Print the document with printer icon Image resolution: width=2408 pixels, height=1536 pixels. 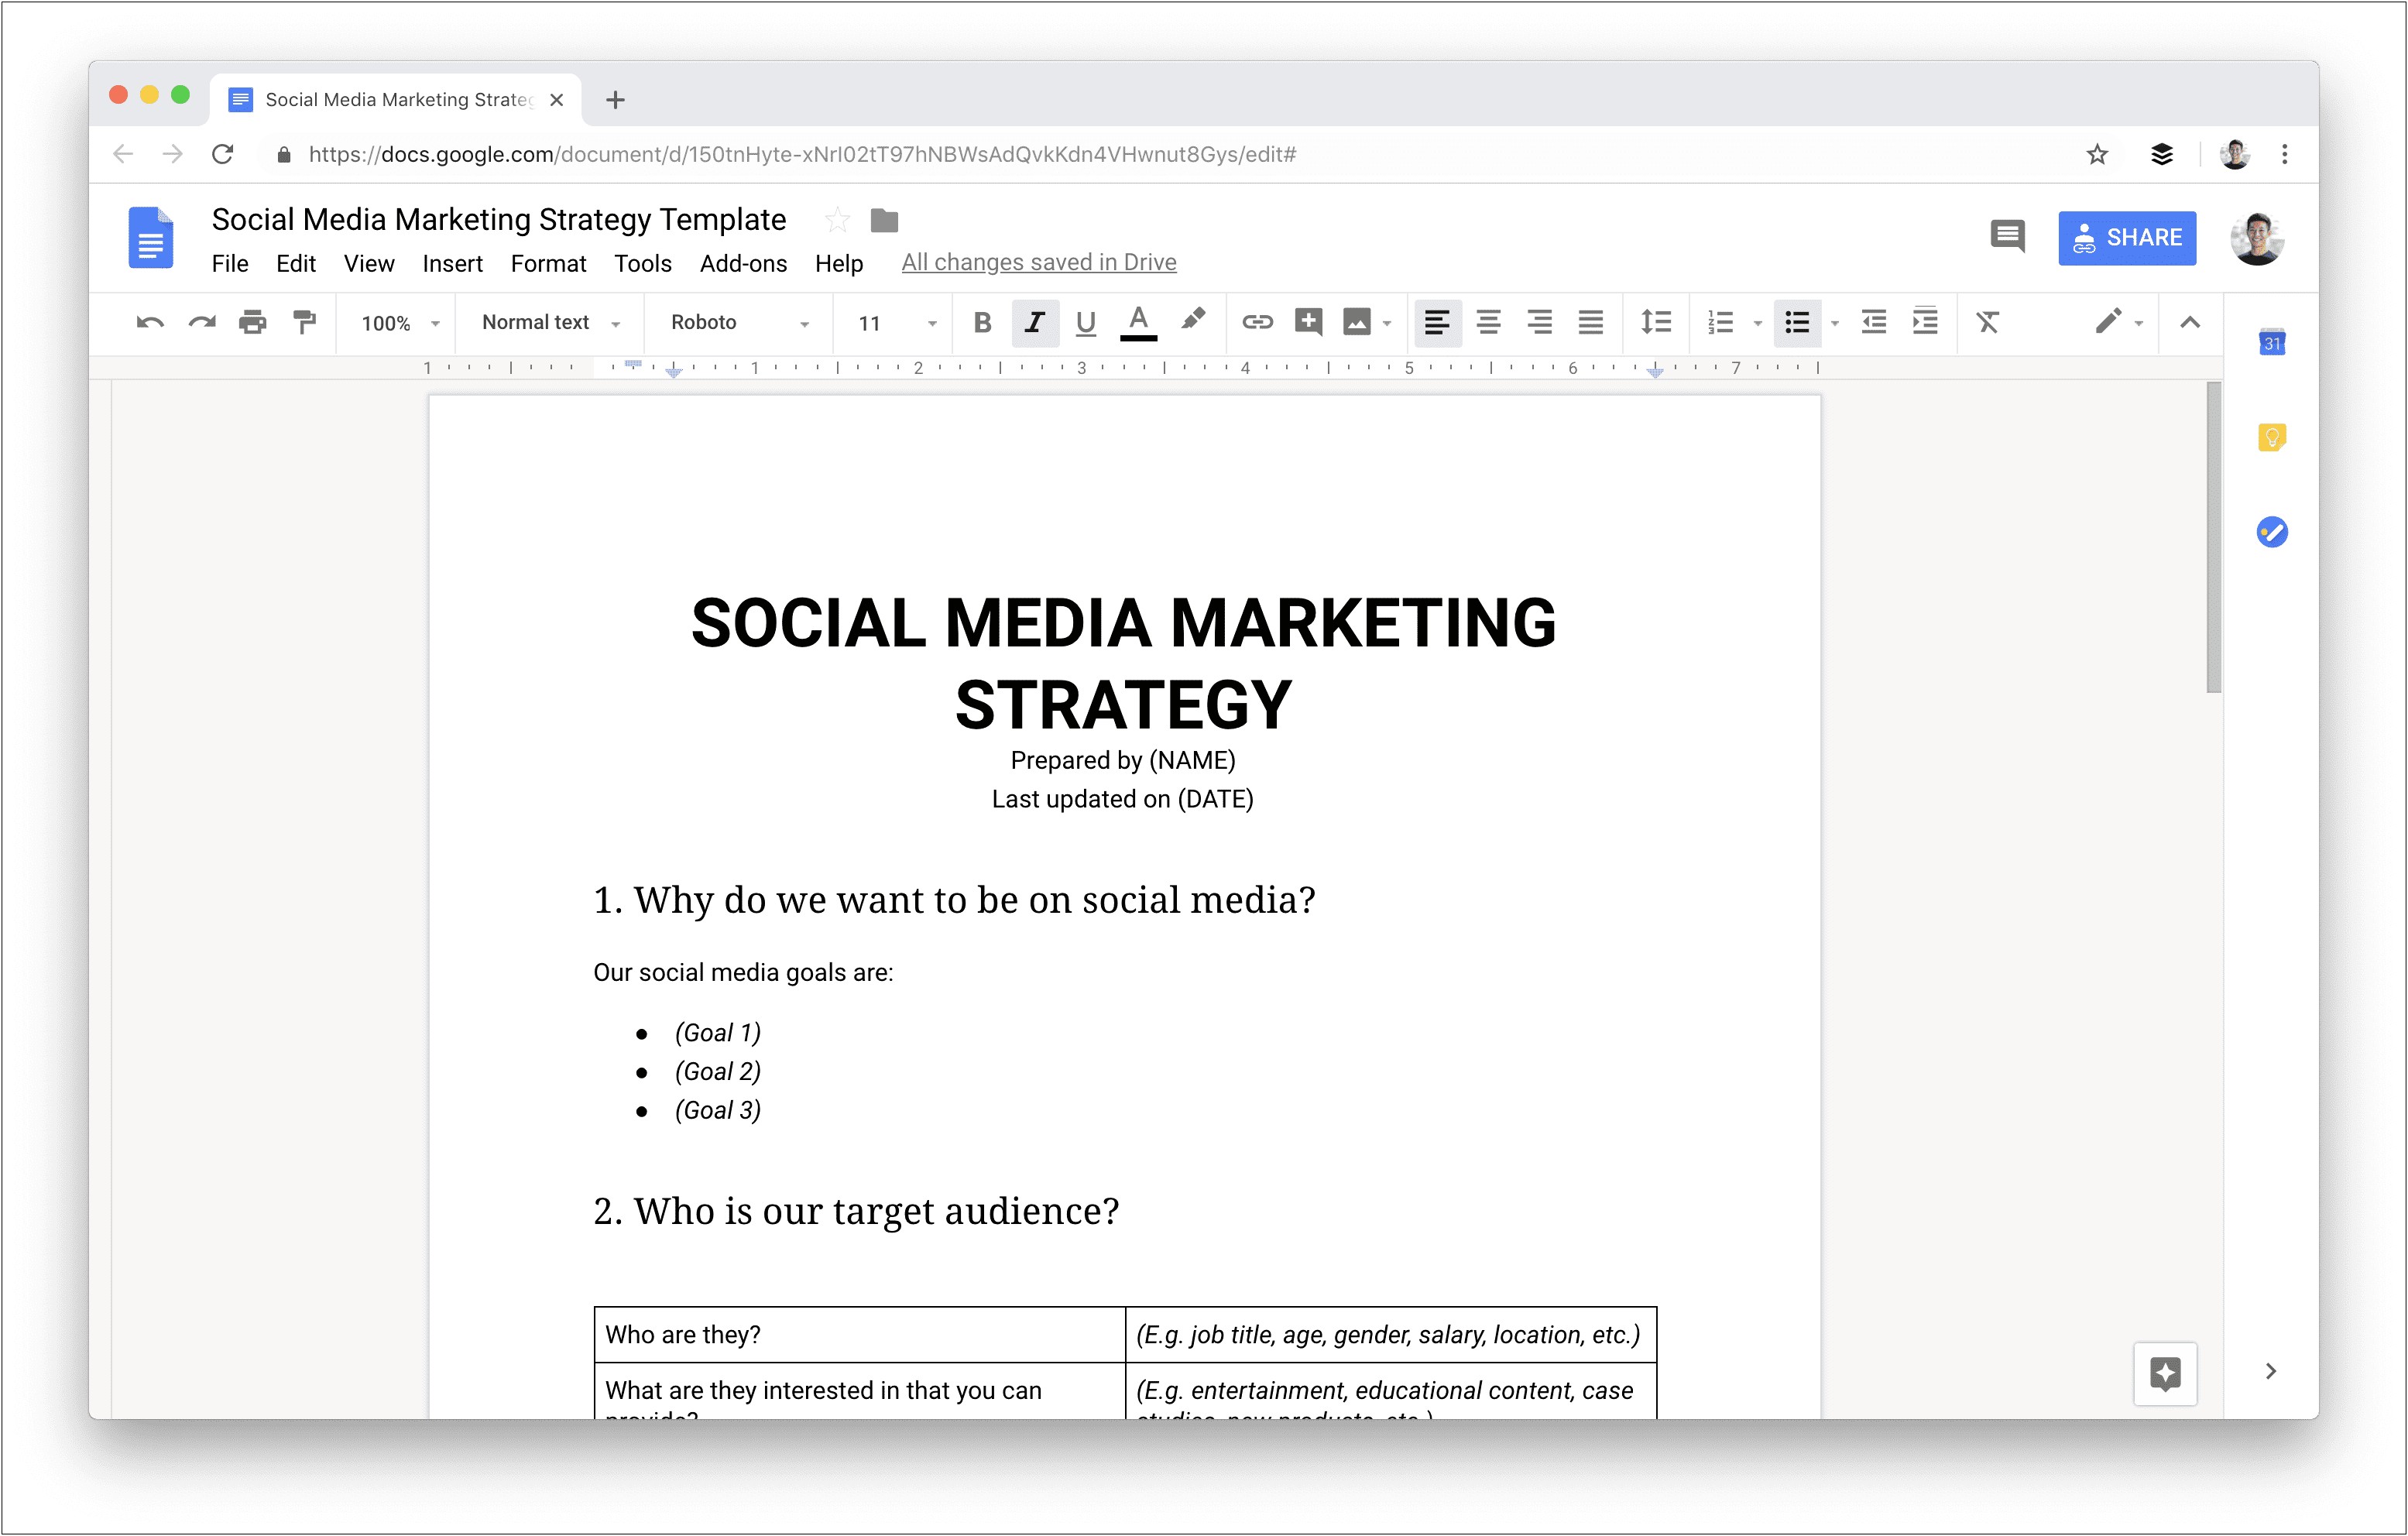pos(253,322)
